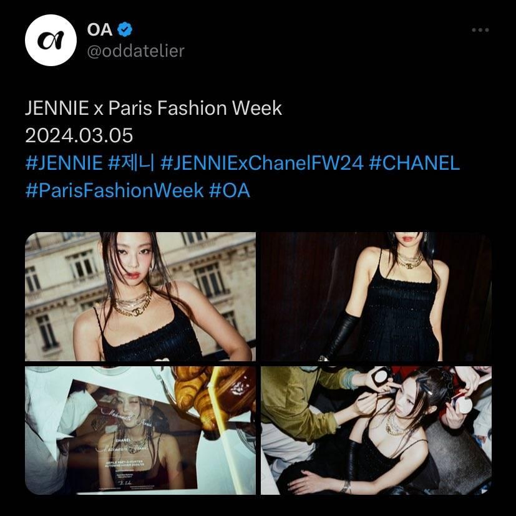516x516 pixels.
Task: Open the #제니 hashtag
Action: coord(131,163)
